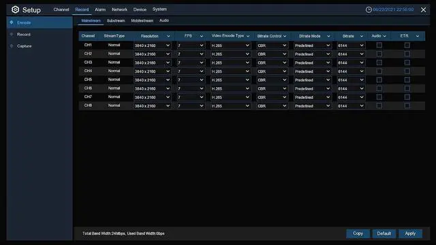Select the Capture sidebar bullet icon
The image size is (436, 245).
[12, 46]
